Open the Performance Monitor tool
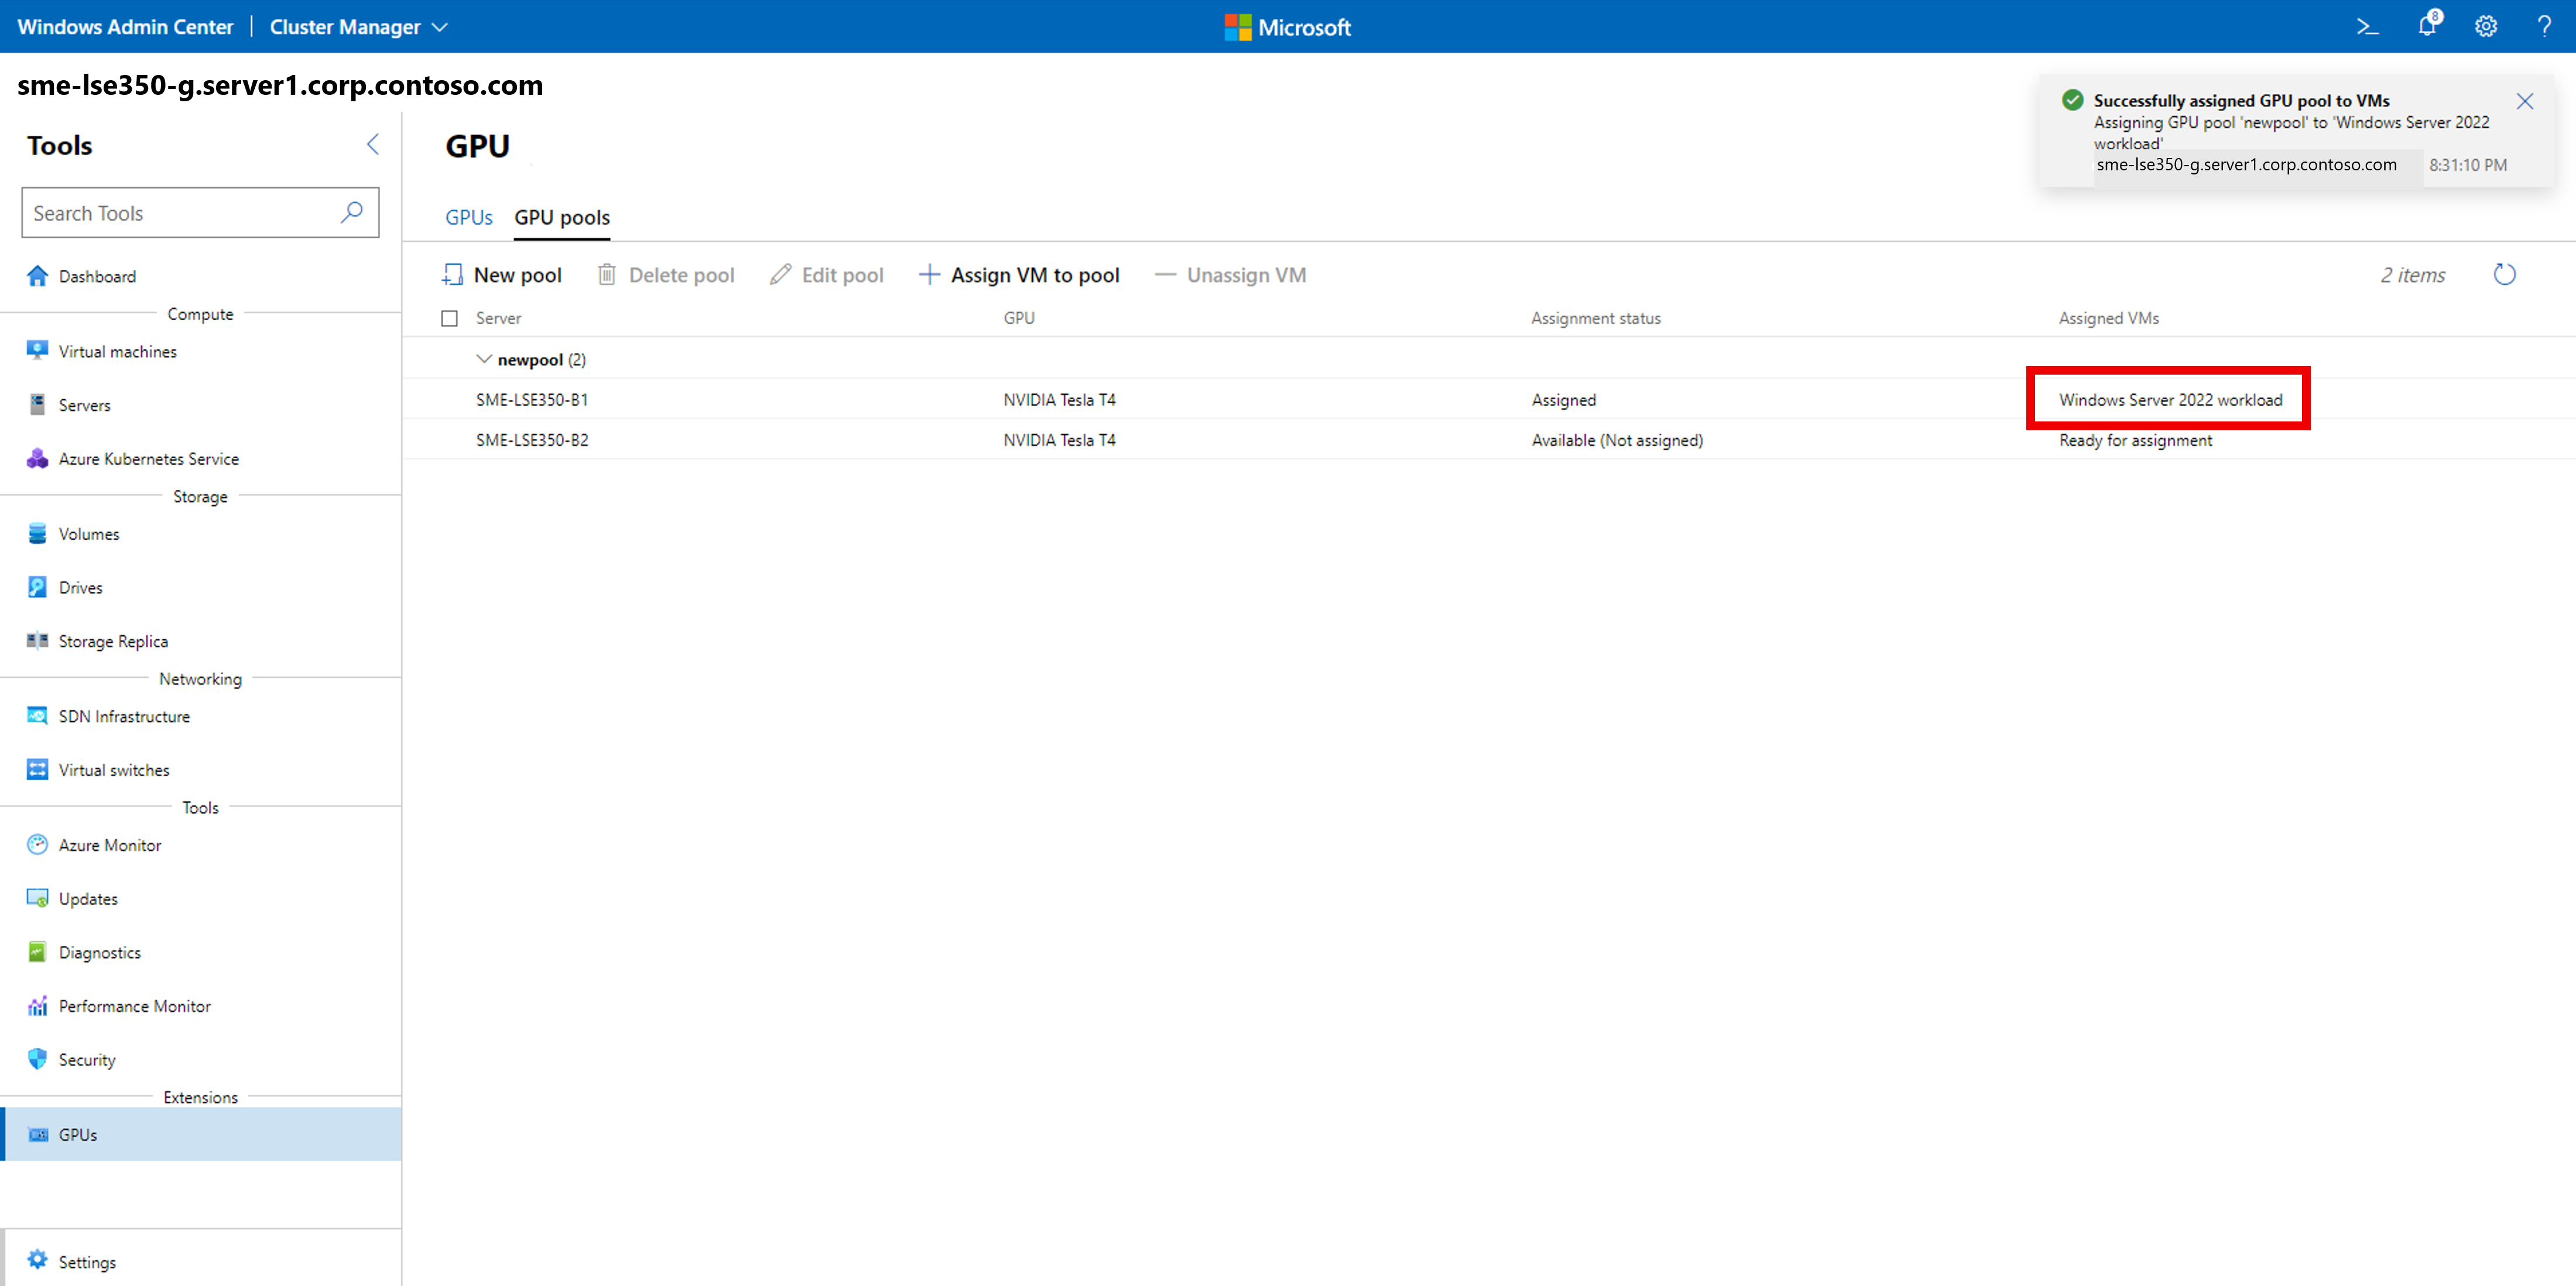This screenshot has width=2576, height=1286. (x=134, y=1006)
